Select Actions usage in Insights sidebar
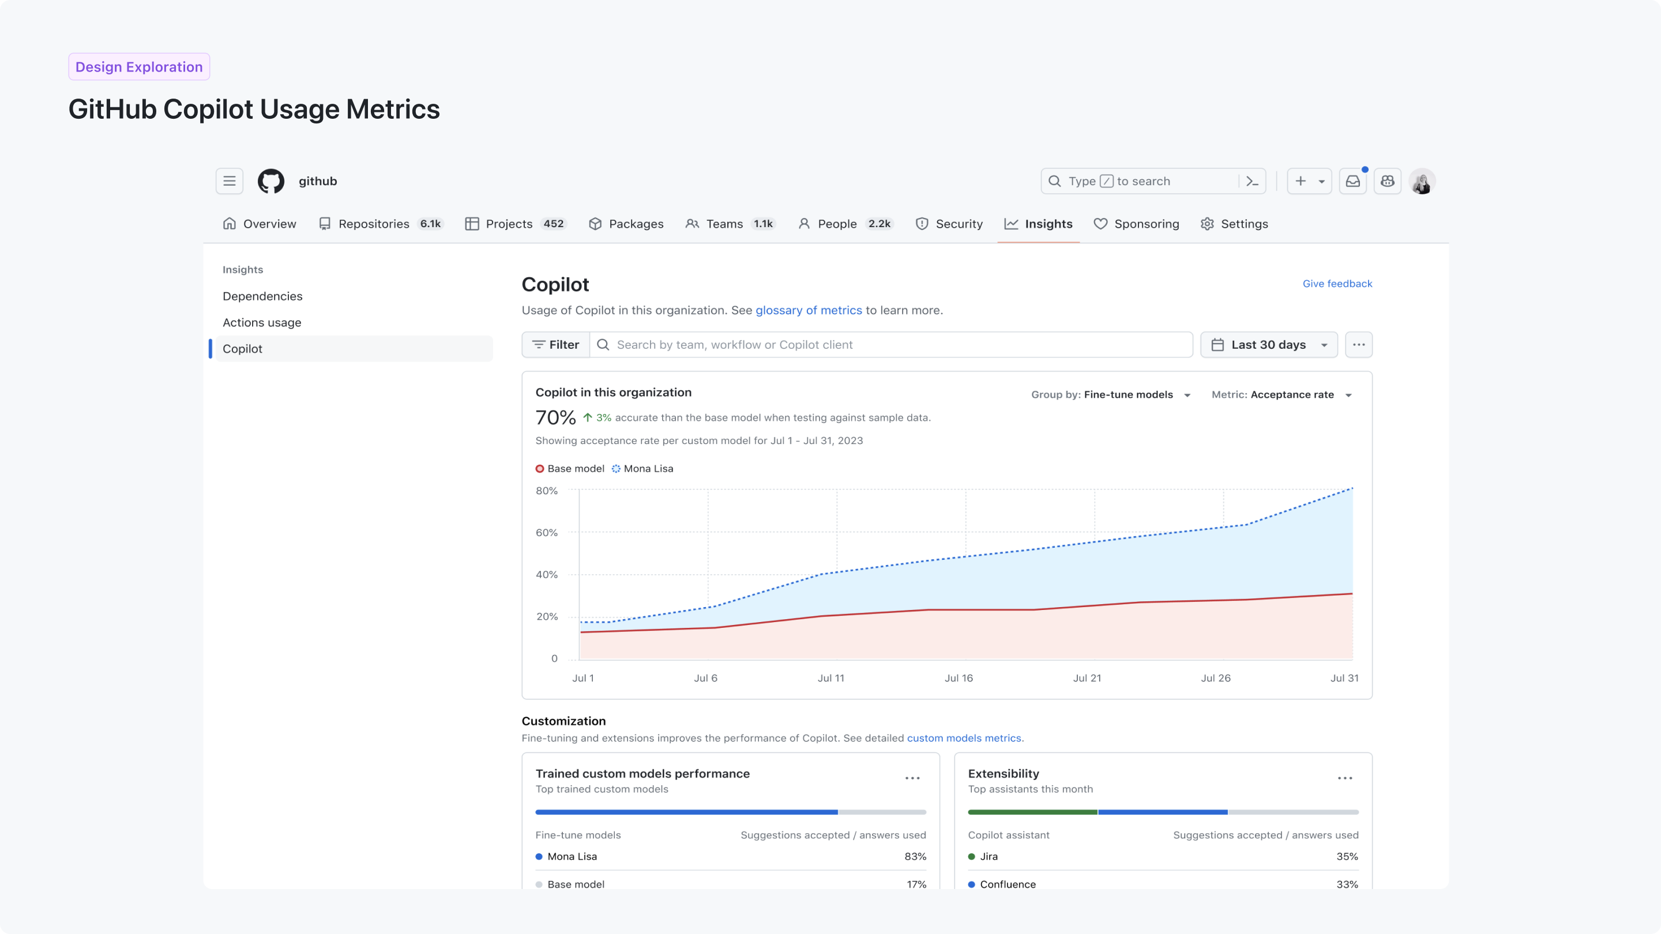 click(262, 322)
